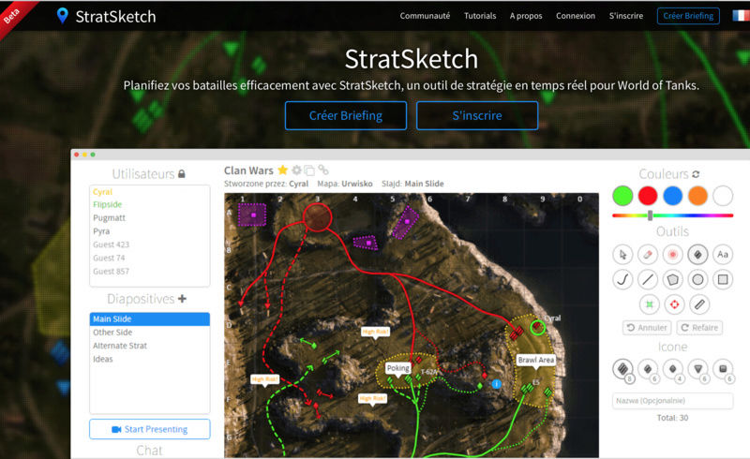750x459 pixels.
Task: Select the green four-arrow tool
Action: click(650, 304)
